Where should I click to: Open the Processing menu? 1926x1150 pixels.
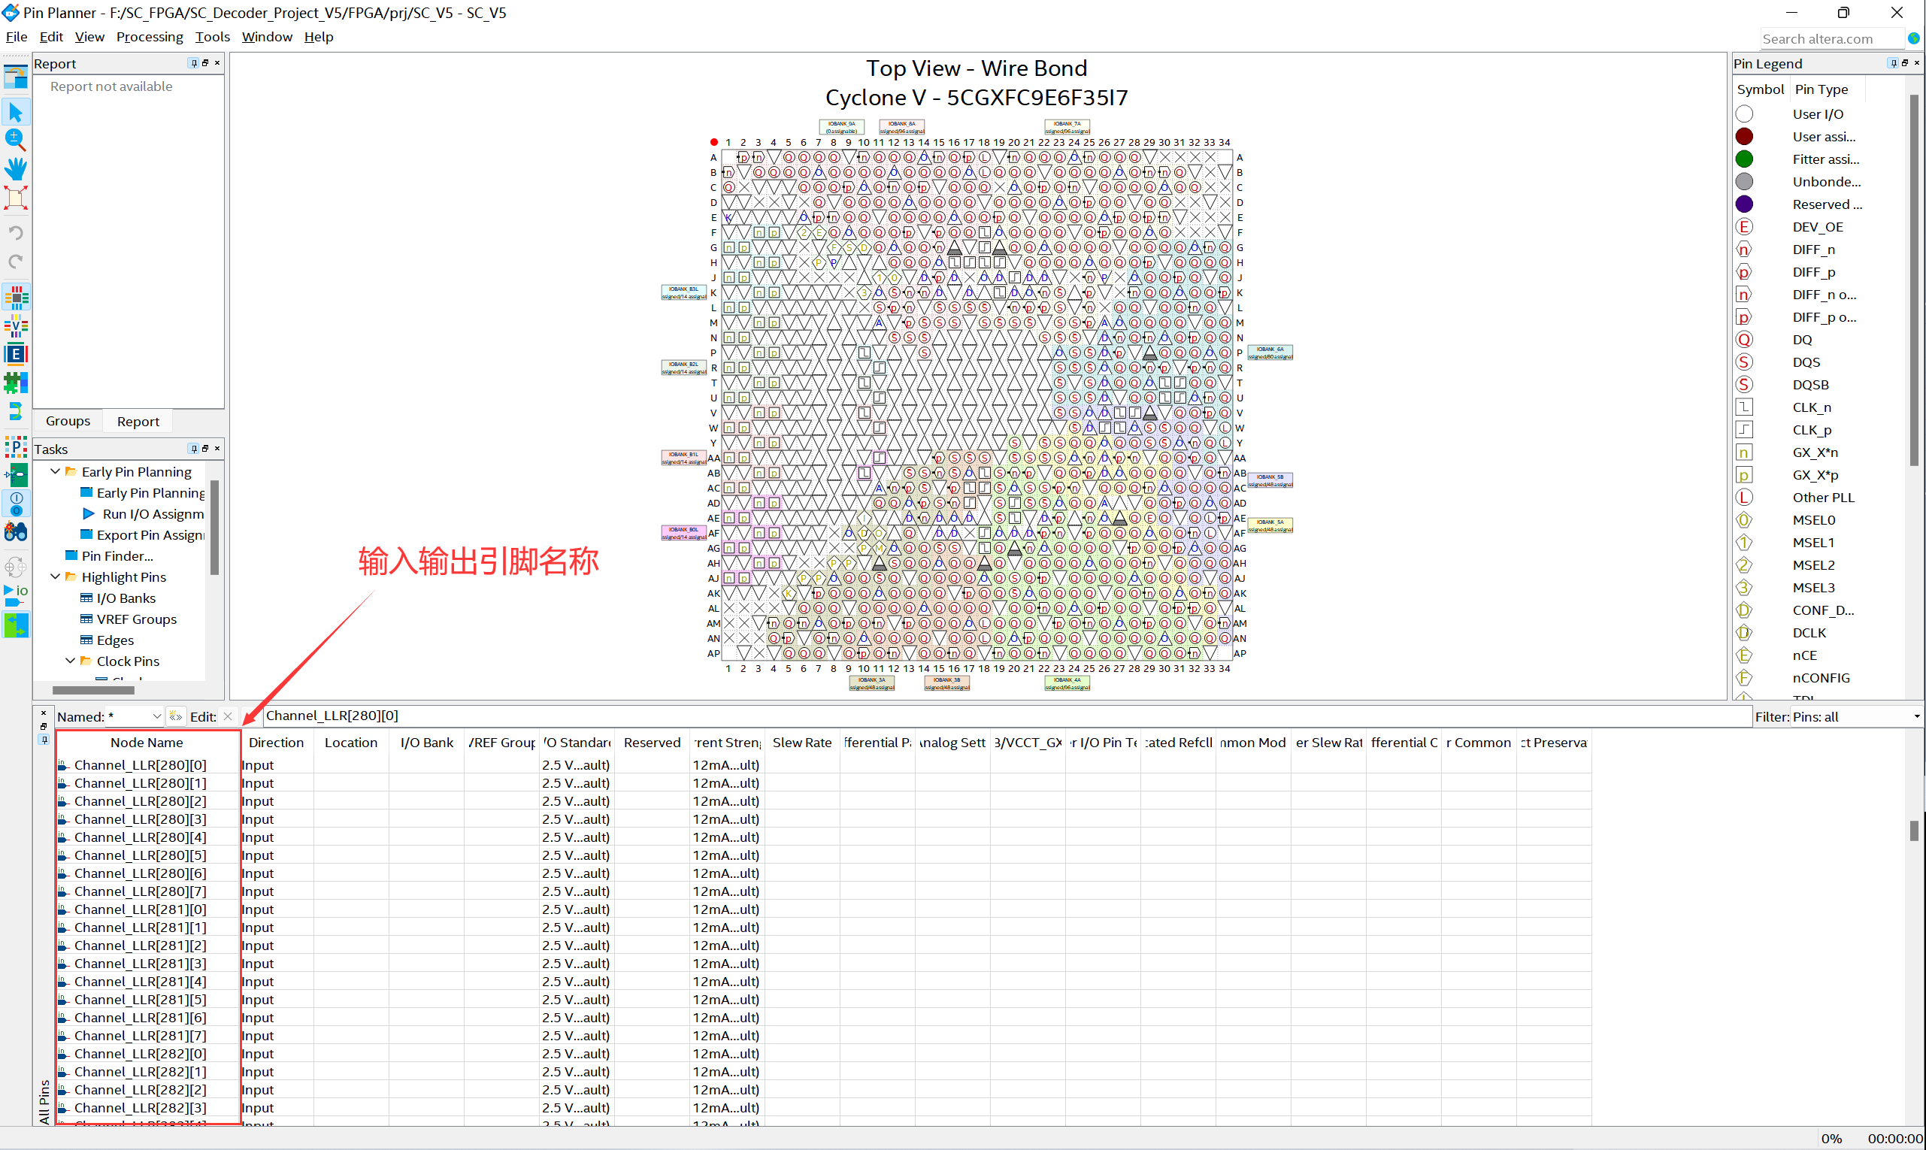coord(150,36)
